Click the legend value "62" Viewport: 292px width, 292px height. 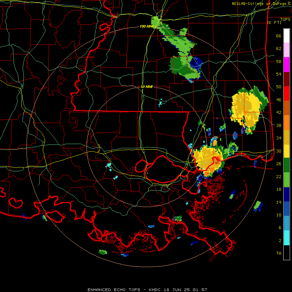(279, 48)
